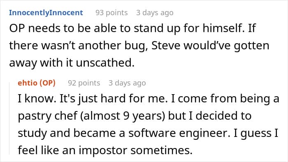This screenshot has height=162, width=288.
Task: Click the word 'bug' in the comment
Action: [136, 46]
